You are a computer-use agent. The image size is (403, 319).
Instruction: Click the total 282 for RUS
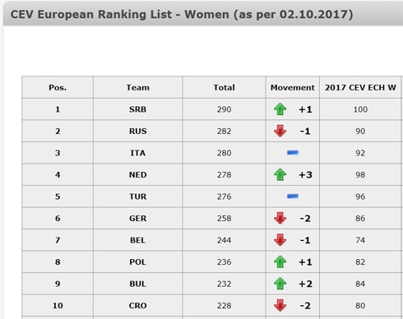coord(224,131)
